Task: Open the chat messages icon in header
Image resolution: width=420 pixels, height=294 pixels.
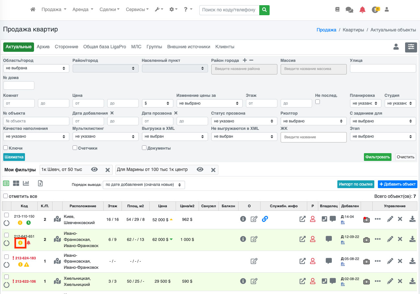Action: tap(349, 10)
